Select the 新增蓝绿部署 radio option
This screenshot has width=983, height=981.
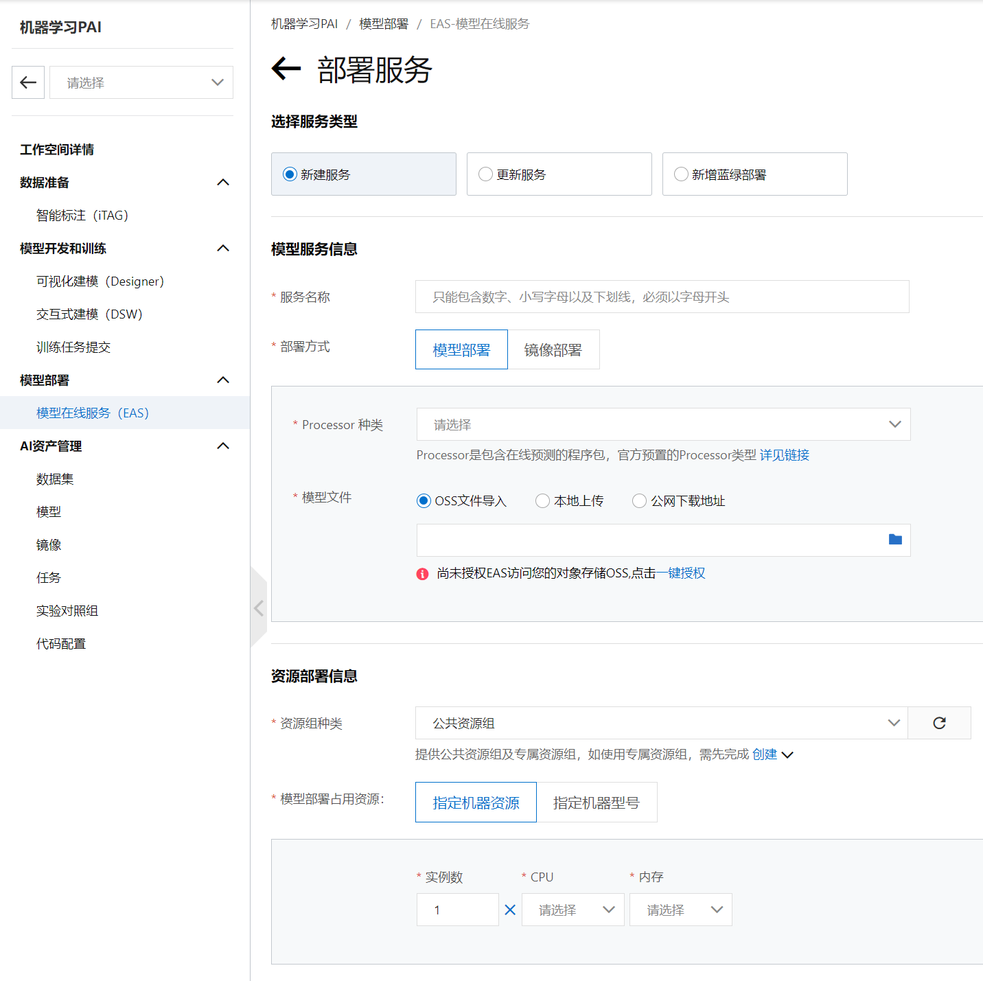click(755, 174)
